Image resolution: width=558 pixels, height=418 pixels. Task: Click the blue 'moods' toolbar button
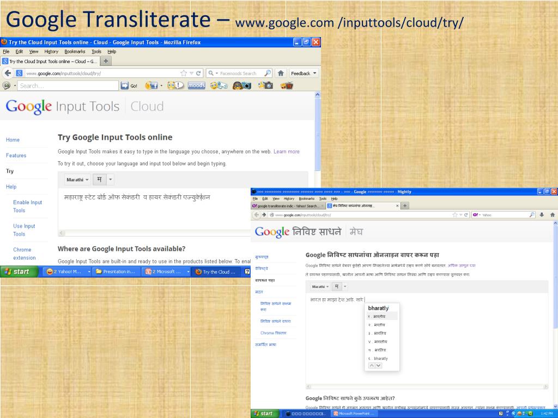click(x=196, y=85)
